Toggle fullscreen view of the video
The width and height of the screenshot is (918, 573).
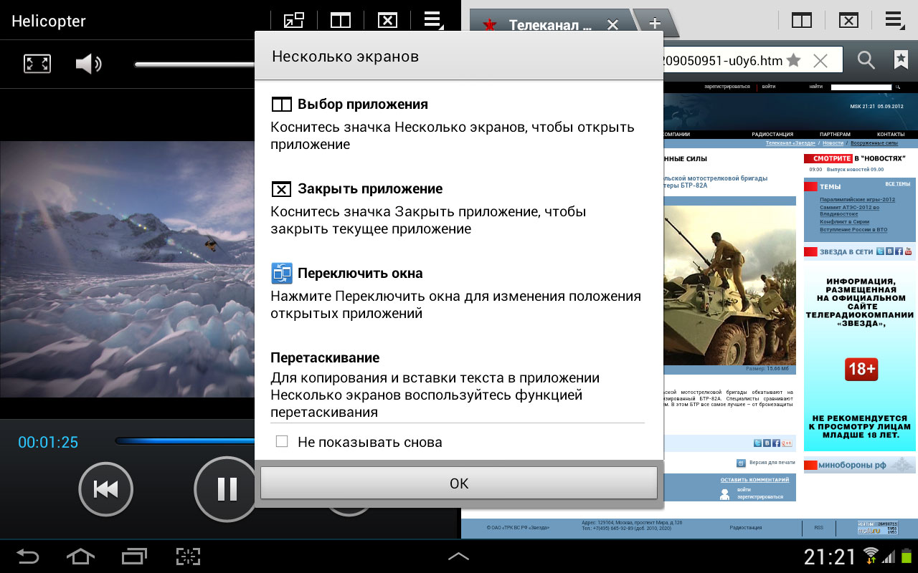(37, 64)
